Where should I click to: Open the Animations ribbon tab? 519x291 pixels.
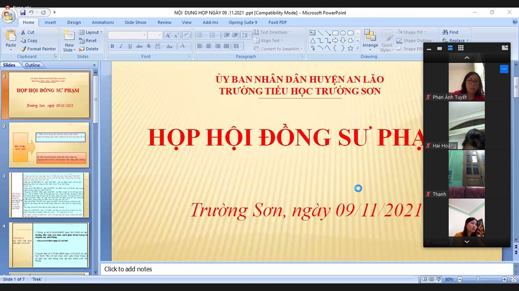(x=102, y=22)
